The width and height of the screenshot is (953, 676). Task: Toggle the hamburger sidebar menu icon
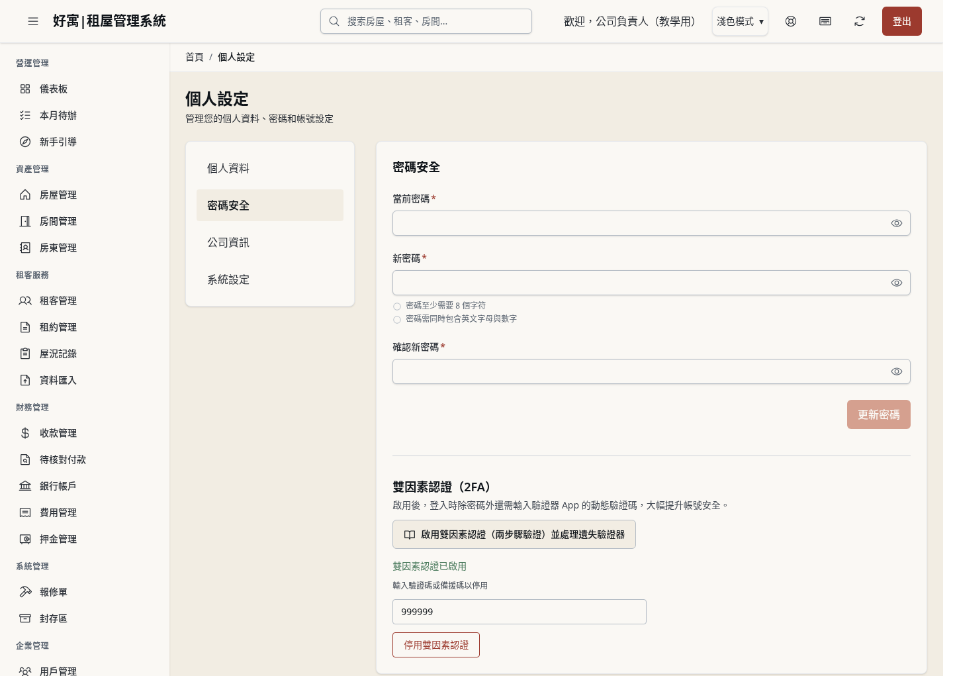point(33,21)
